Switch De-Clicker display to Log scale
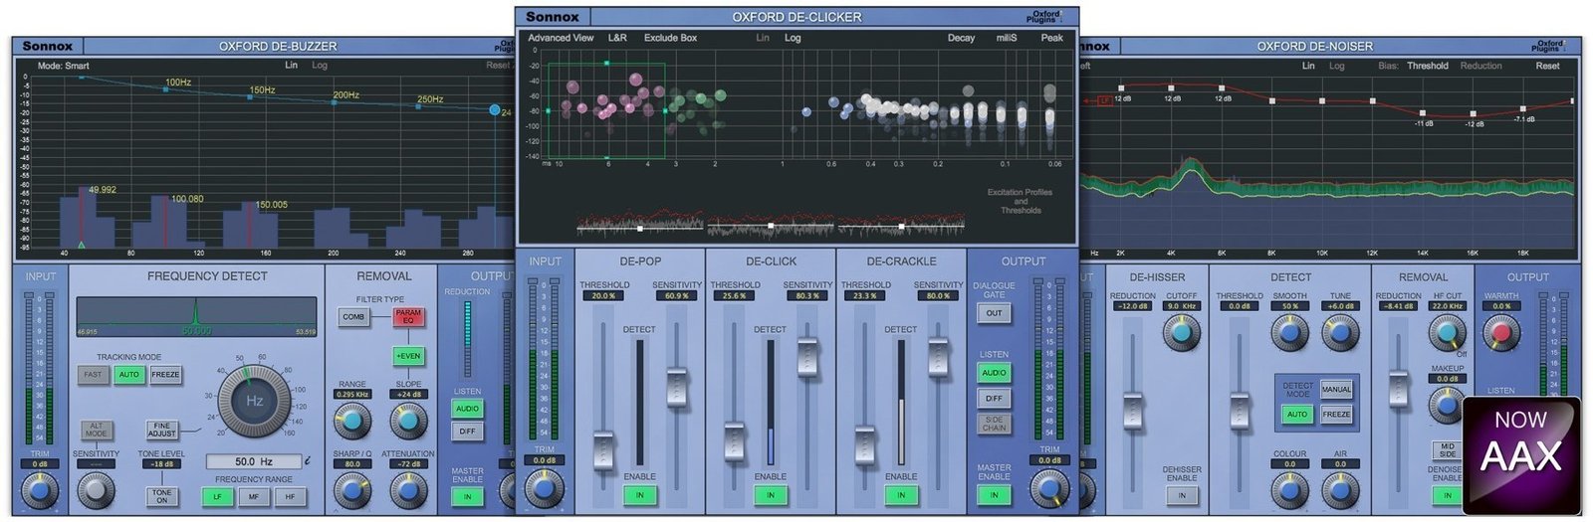Screen dimensions: 1593x522 pyautogui.click(x=793, y=38)
